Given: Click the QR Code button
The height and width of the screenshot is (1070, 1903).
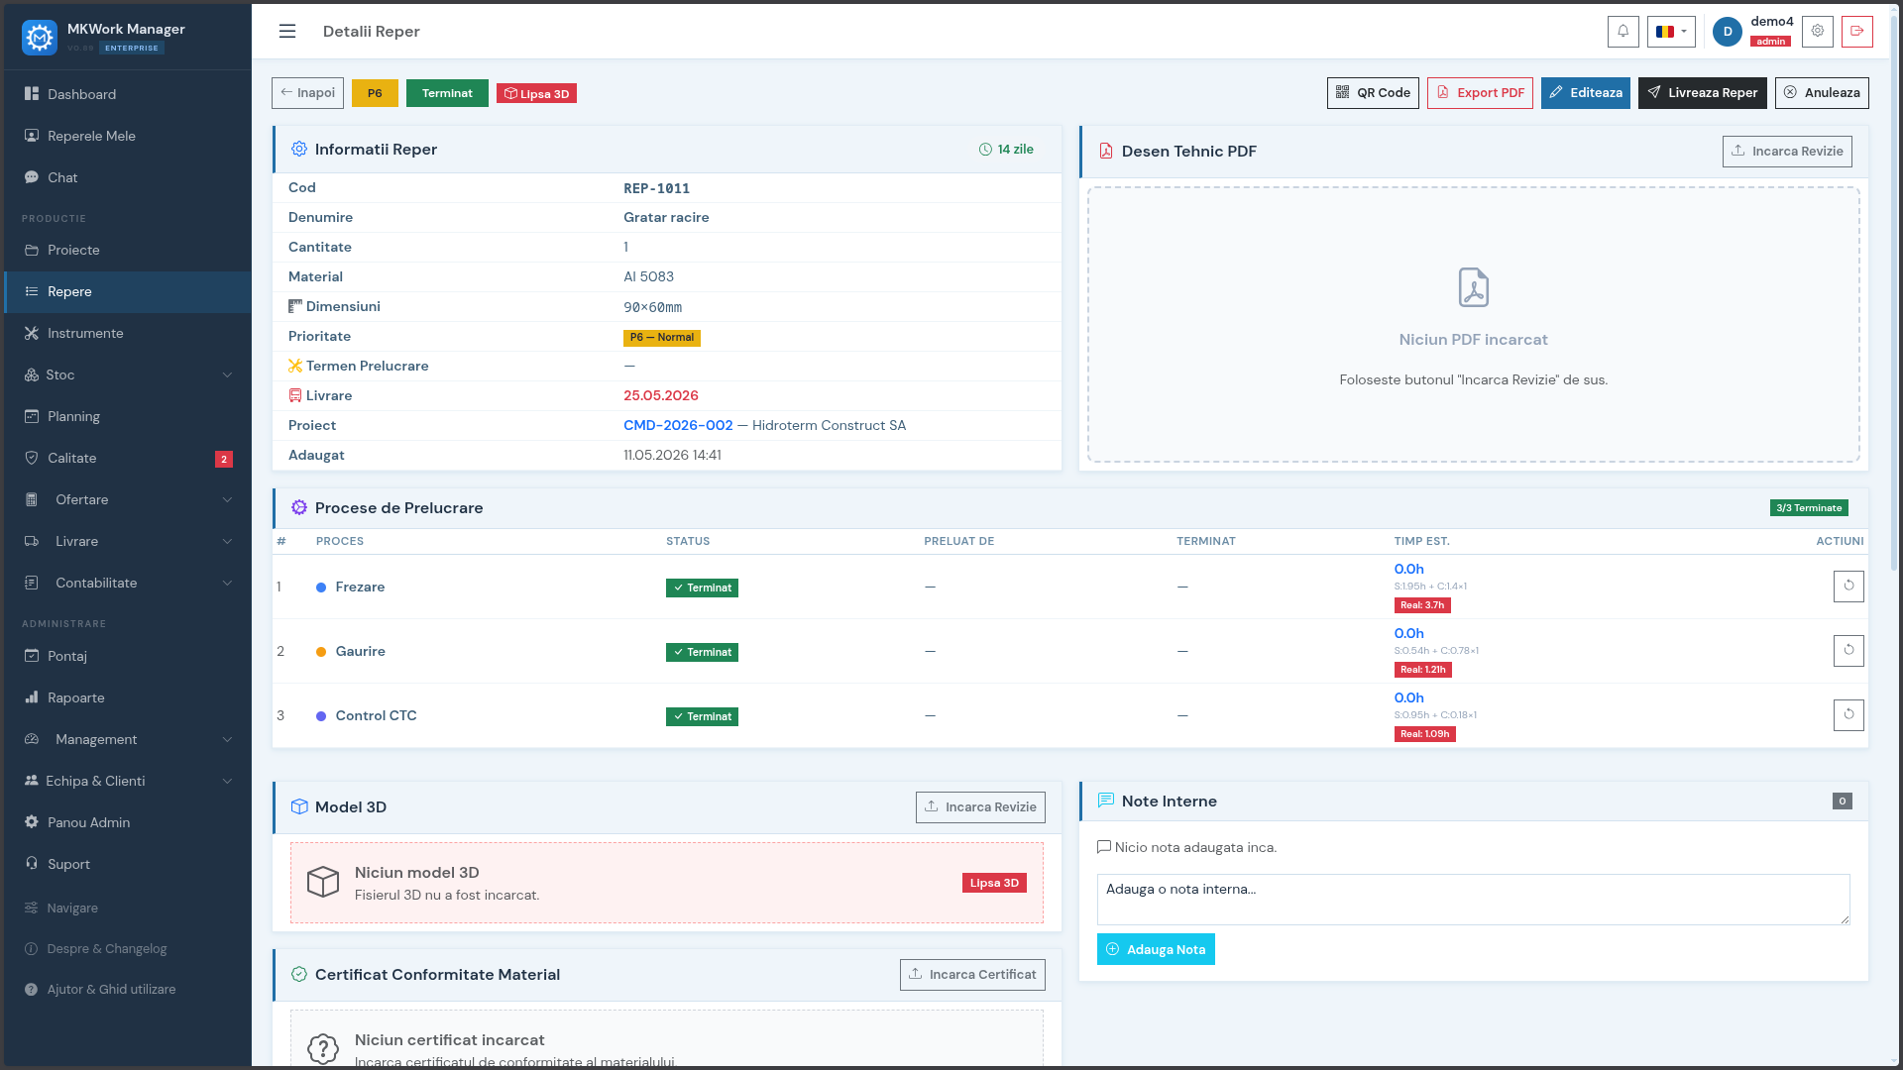Looking at the screenshot, I should point(1373,93).
